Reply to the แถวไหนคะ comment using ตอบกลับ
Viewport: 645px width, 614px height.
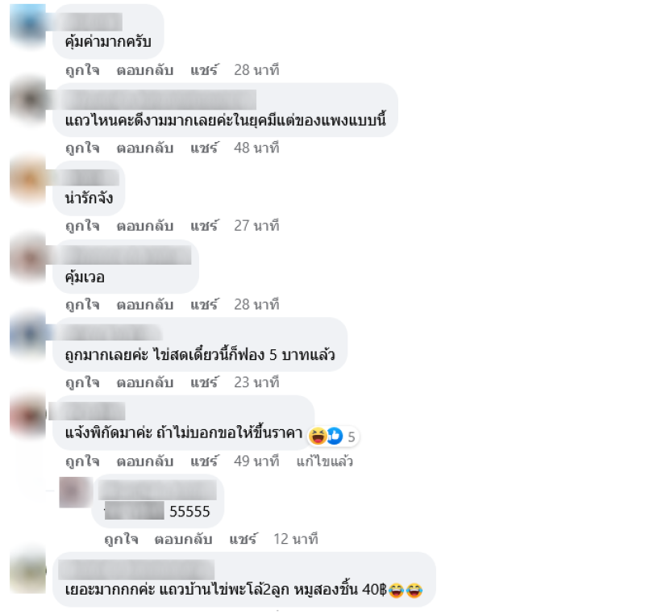145,148
